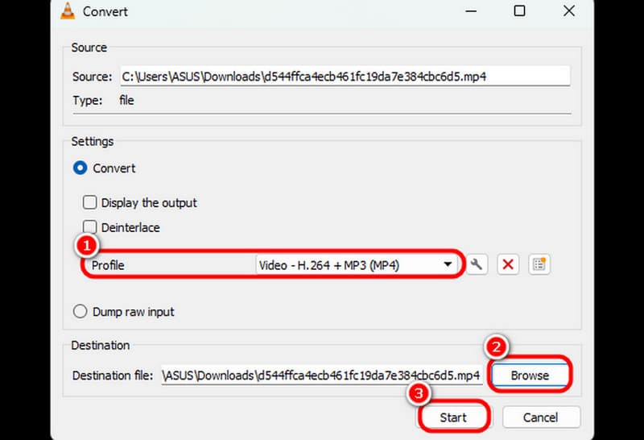
Task: Click the 'Settings' group title
Action: (93, 142)
